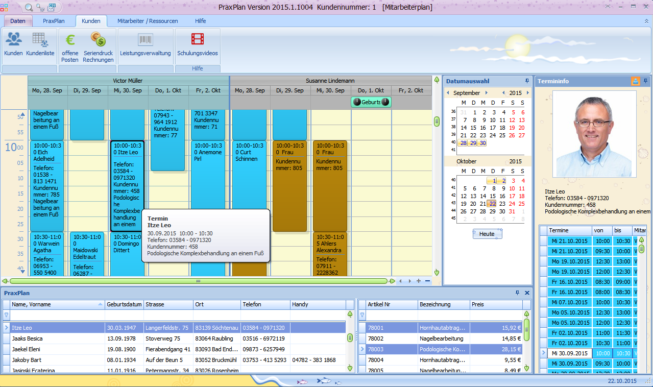This screenshot has width=653, height=387.
Task: Select October 22 in the date picker
Action: pyautogui.click(x=492, y=203)
